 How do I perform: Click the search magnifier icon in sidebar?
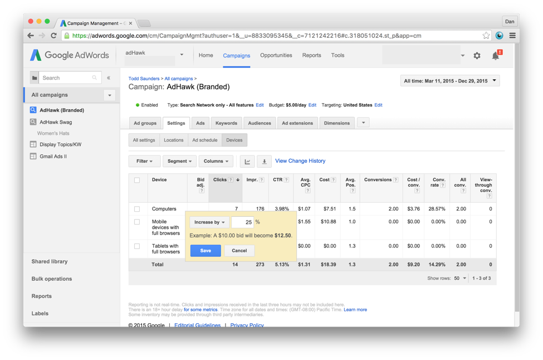click(95, 77)
